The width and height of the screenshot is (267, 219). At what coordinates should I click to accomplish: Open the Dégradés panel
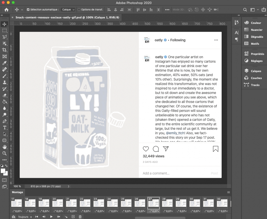click(x=253, y=37)
